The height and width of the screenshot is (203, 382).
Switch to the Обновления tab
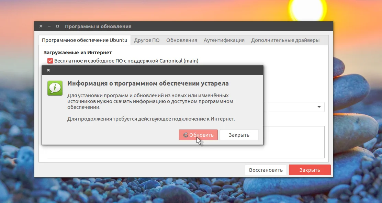point(182,40)
